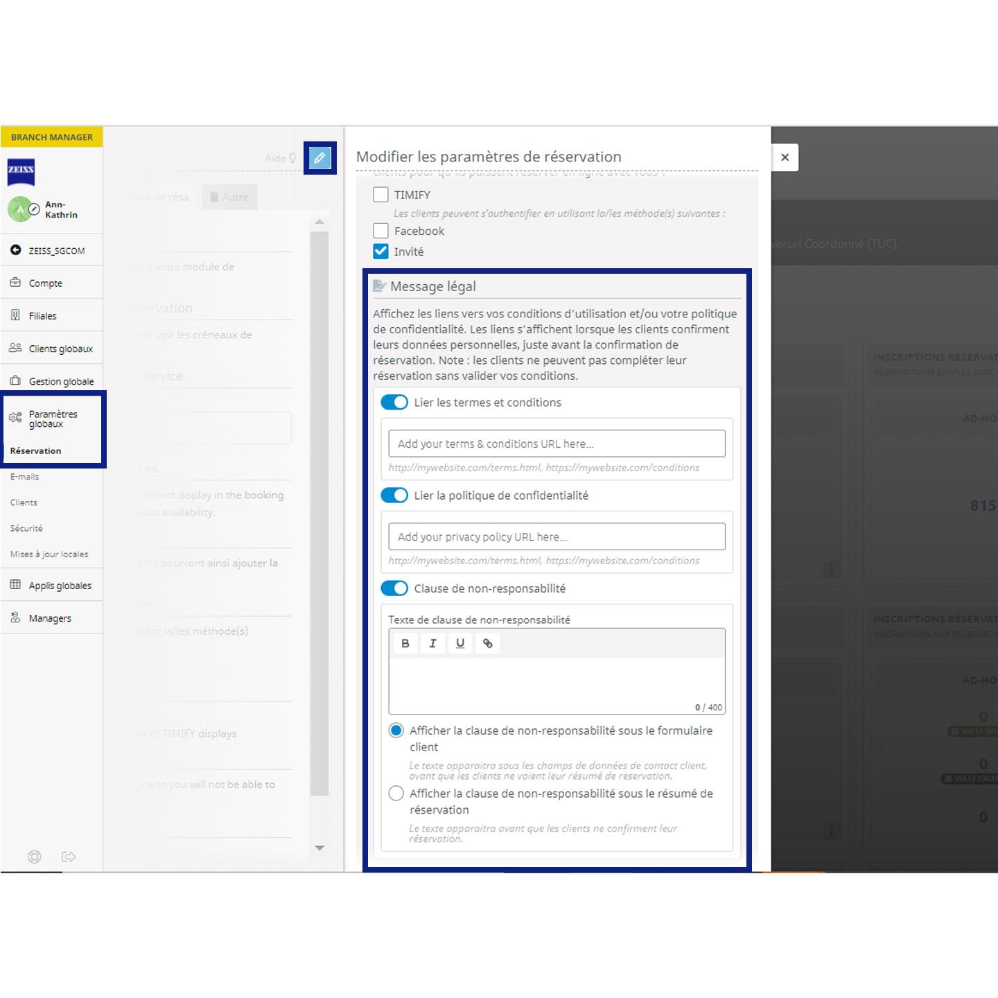Open Clients globaux menu item
Viewport: 998px width, 998px height.
click(x=52, y=348)
